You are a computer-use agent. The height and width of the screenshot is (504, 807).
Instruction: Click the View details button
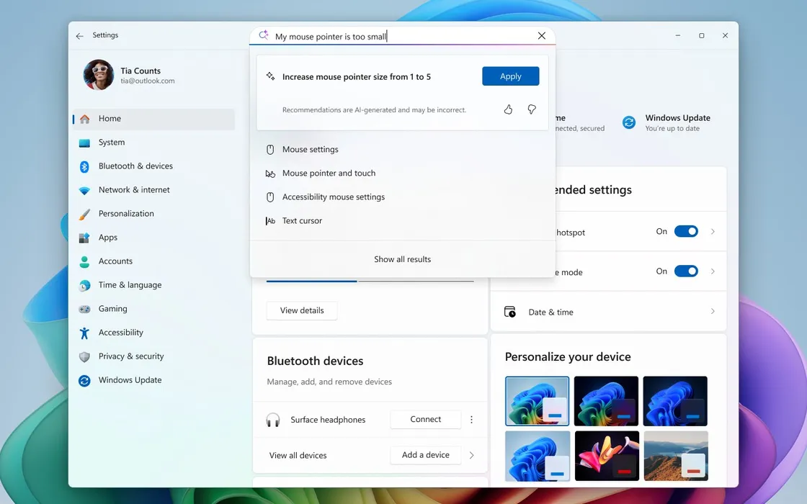302,310
